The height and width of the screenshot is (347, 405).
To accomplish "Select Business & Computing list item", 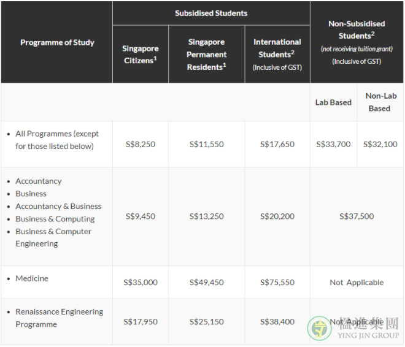I will point(55,219).
